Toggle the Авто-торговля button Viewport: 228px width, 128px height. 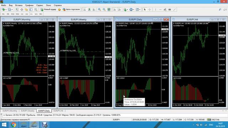(x=71, y=10)
